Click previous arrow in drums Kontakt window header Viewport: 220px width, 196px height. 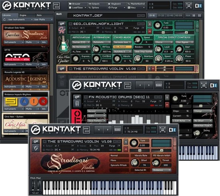tap(140, 85)
